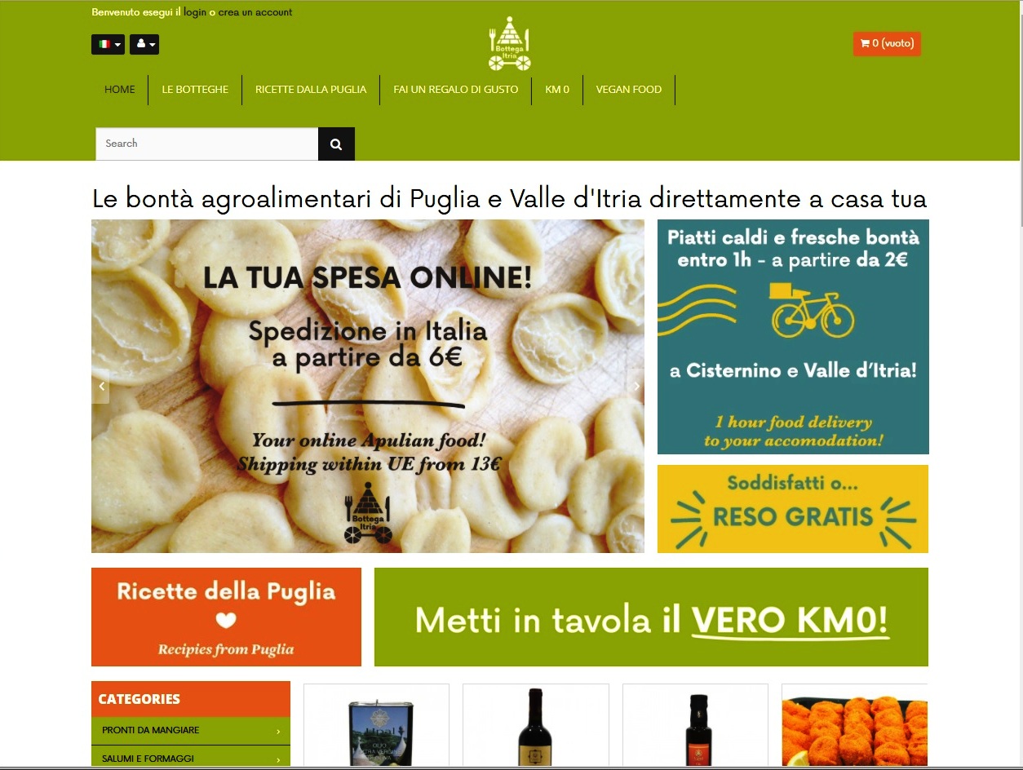Open the olive oil tin product thumbnail
The image size is (1023, 770).
click(x=376, y=726)
